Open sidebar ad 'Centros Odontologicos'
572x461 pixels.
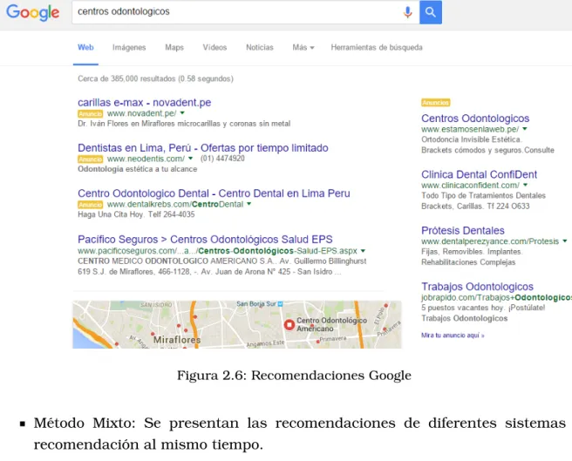475,119
